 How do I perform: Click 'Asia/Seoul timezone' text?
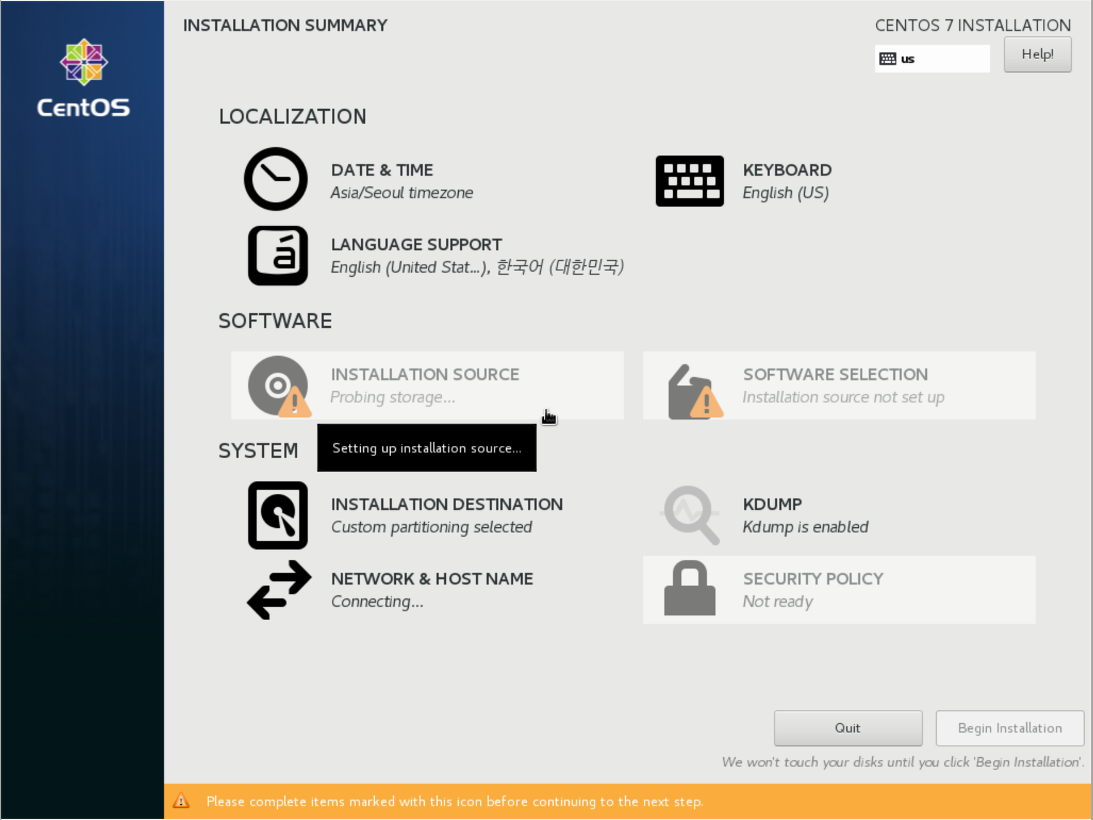coord(402,193)
